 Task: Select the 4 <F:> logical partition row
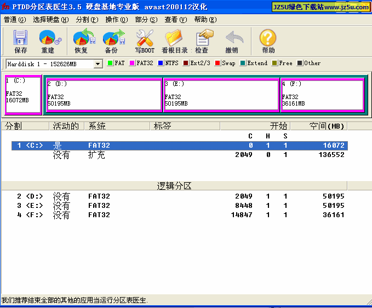180,215
